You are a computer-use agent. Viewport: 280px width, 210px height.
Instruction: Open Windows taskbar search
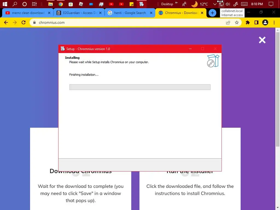point(15,4)
